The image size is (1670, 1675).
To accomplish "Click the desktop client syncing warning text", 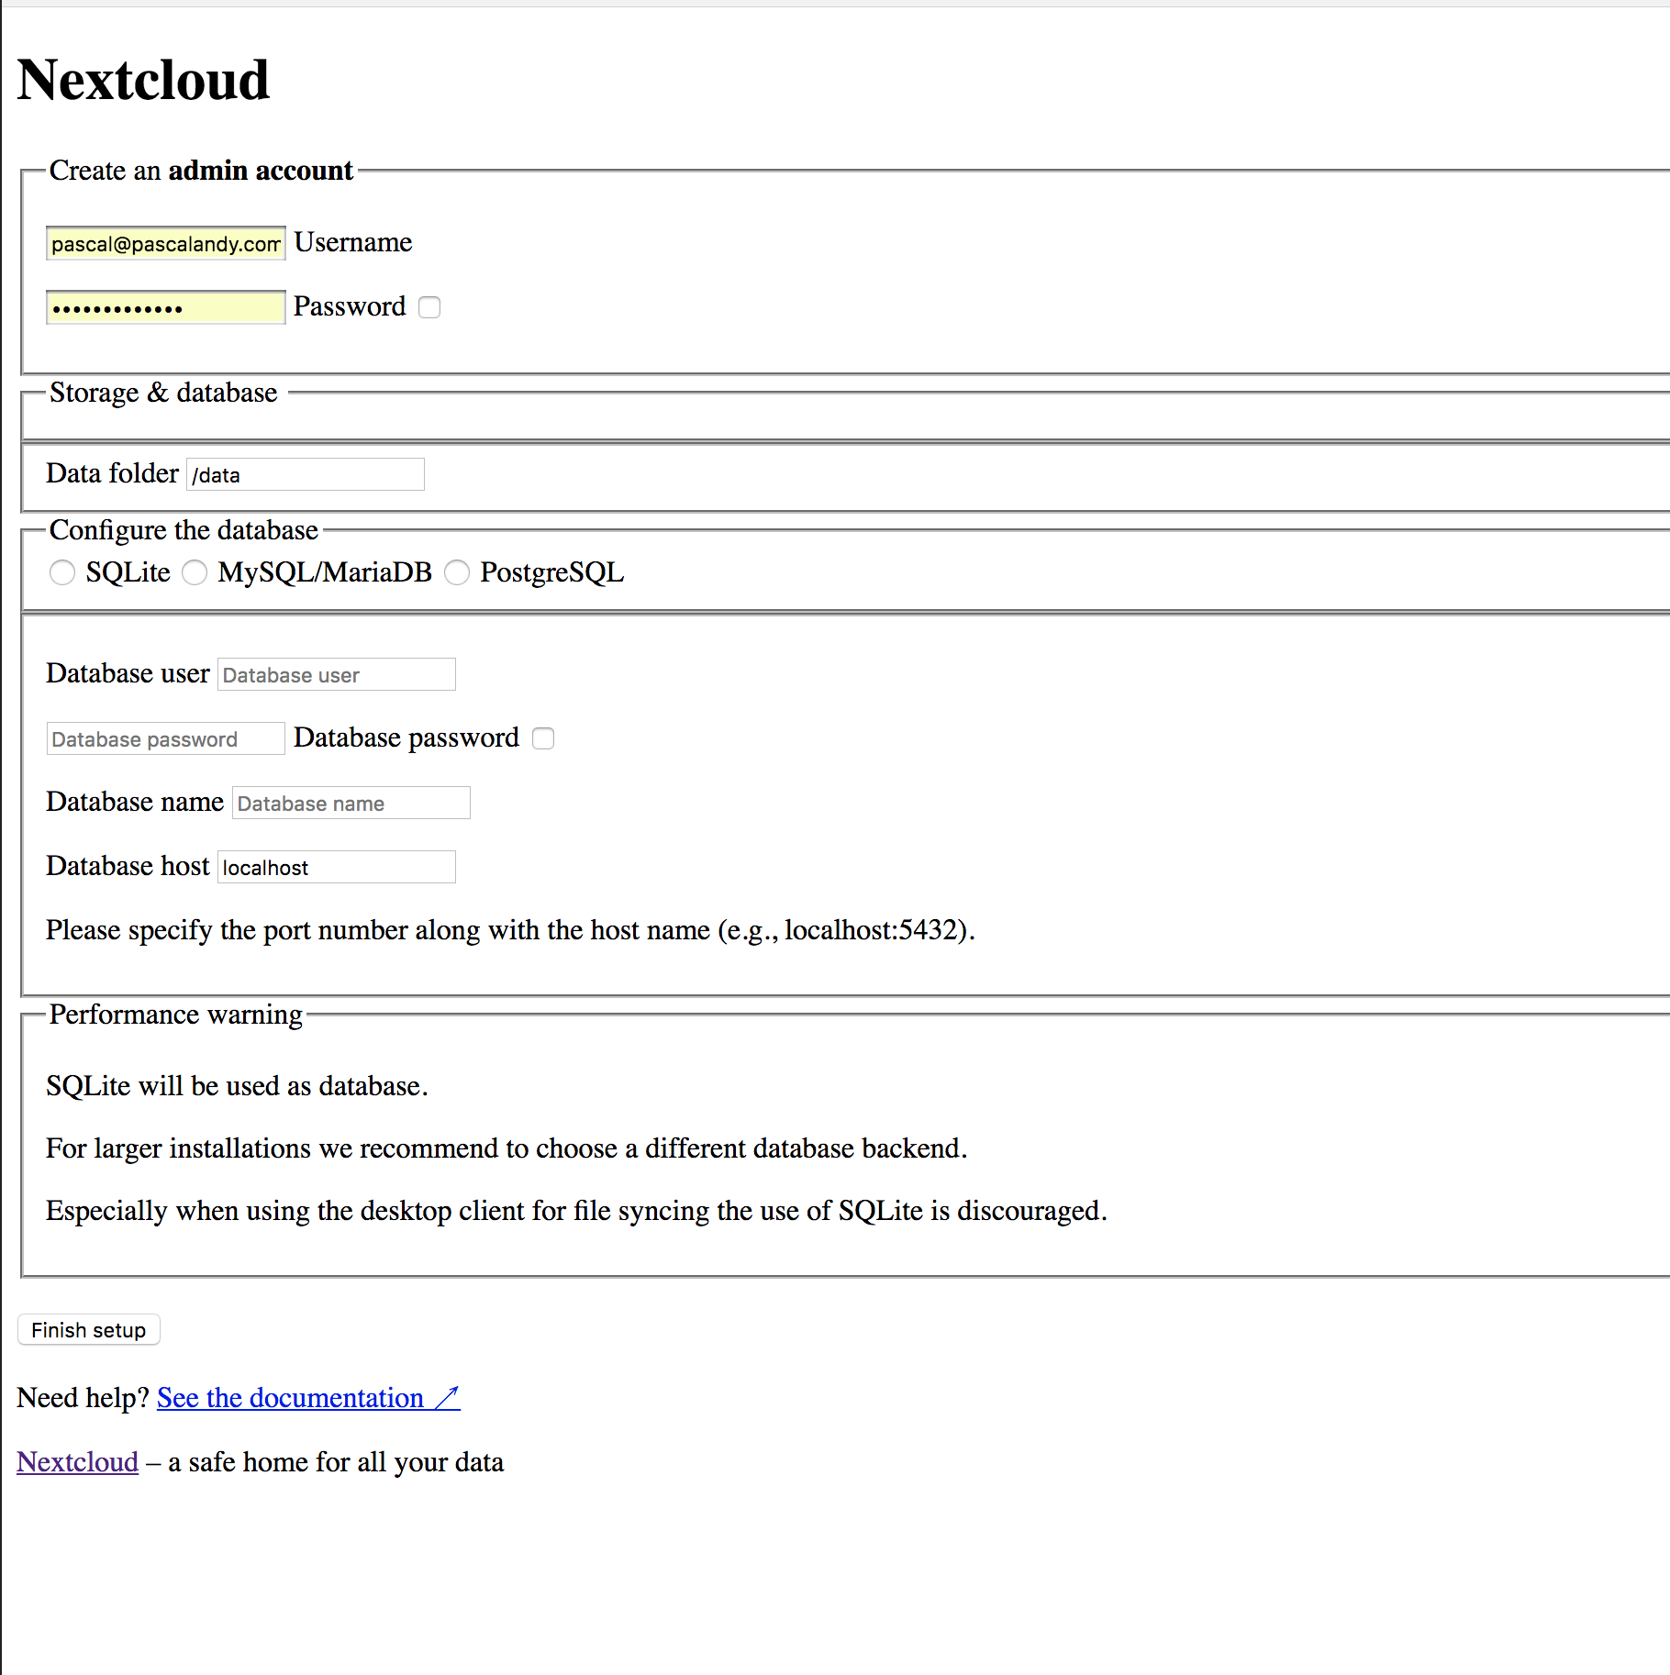I will 577,1211.
